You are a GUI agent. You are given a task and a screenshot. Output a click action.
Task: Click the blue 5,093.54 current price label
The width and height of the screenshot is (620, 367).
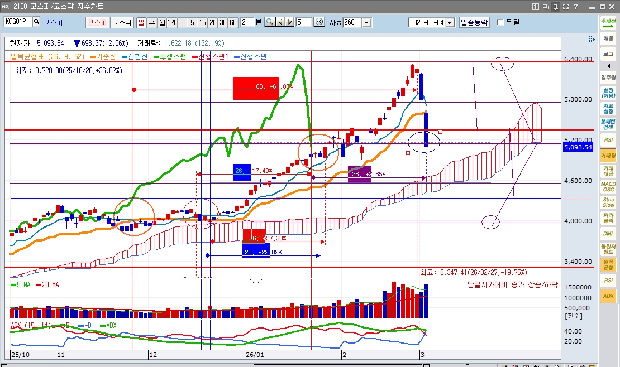pos(578,147)
